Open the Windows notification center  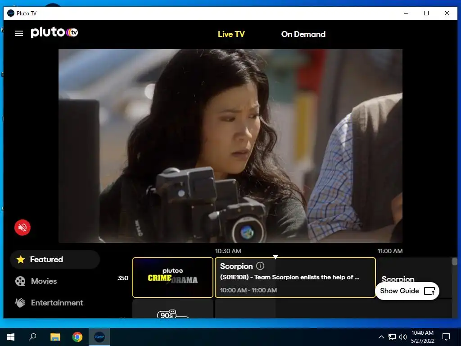coord(446,337)
